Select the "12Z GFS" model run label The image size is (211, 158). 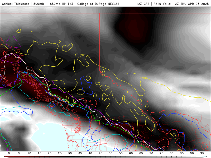pos(143,4)
